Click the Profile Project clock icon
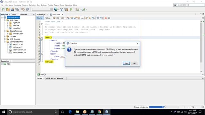 pos(83,9)
